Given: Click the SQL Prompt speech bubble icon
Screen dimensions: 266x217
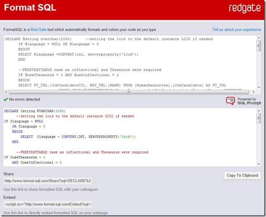Looking at the screenshot, I should 231,101.
